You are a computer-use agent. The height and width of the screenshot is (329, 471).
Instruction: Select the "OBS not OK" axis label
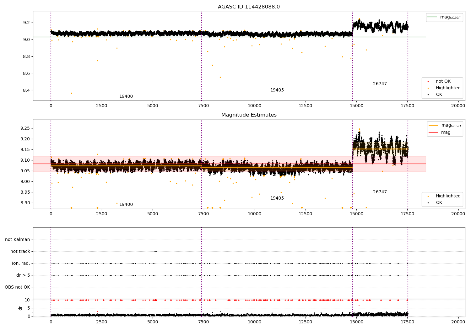click(x=17, y=287)
